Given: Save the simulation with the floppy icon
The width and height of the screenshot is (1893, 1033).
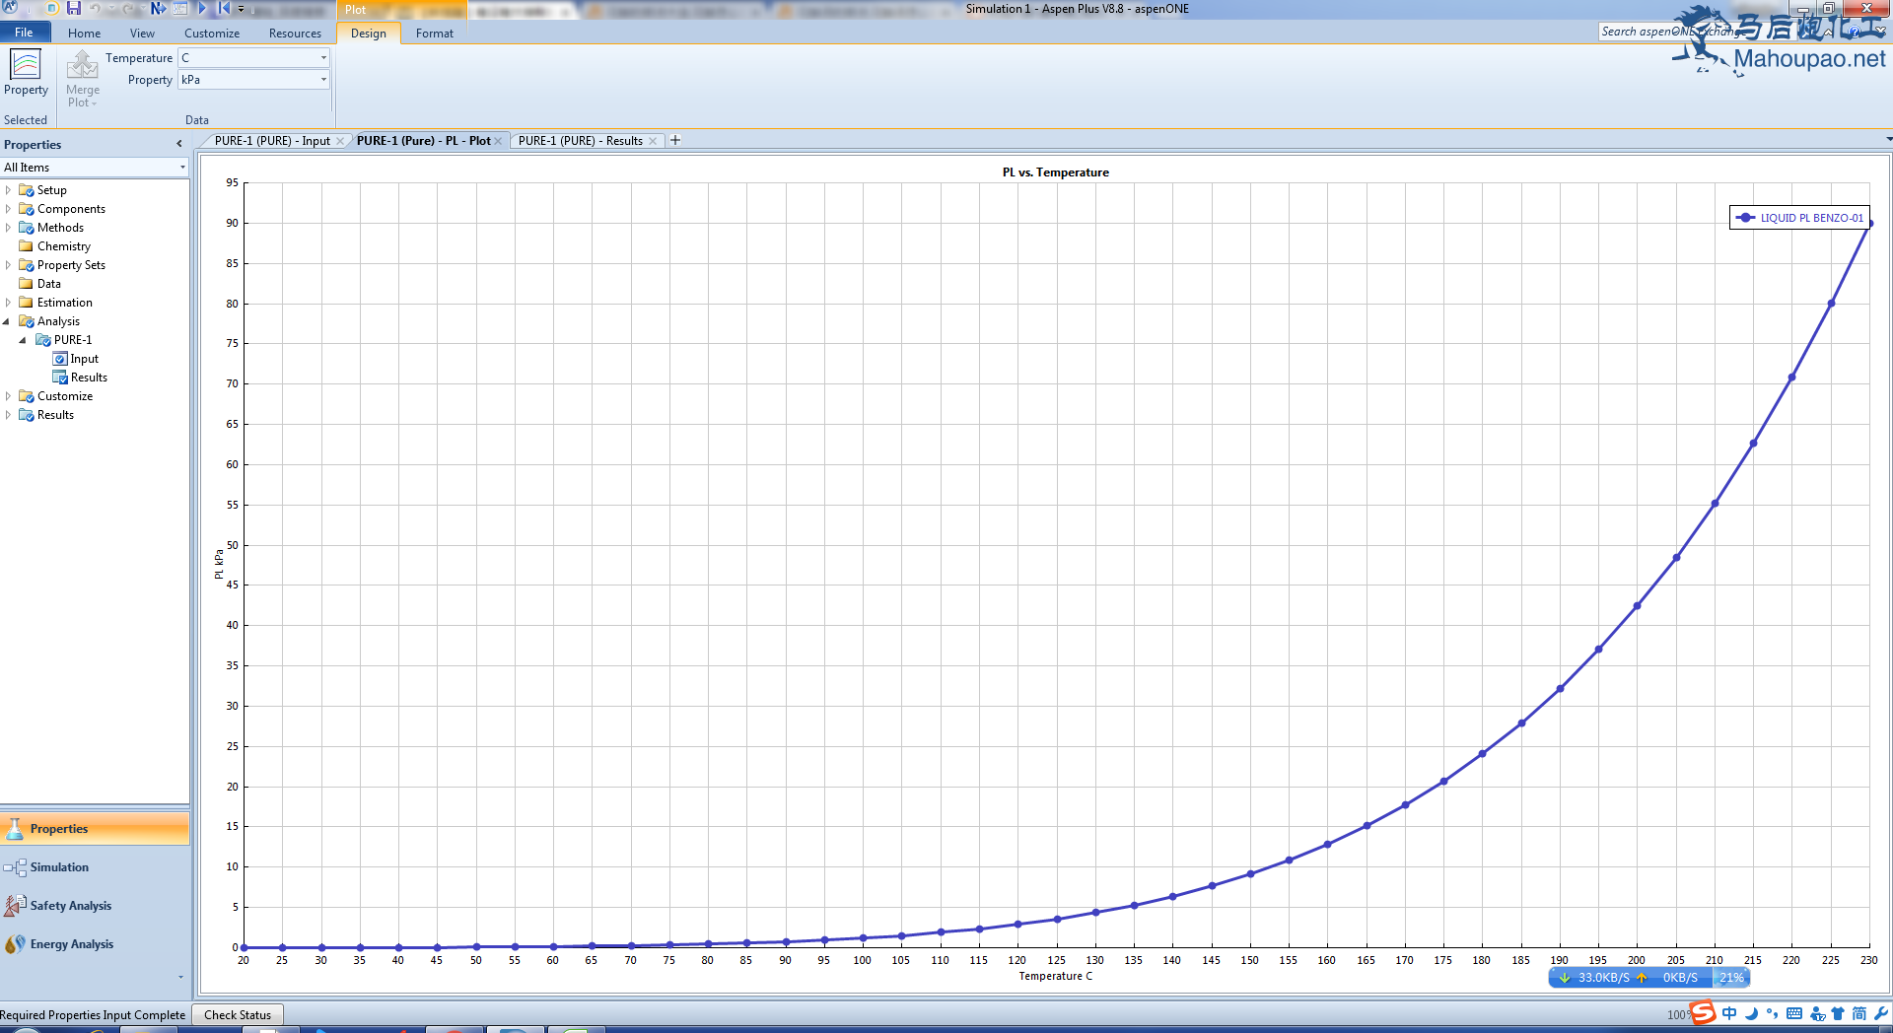Looking at the screenshot, I should tap(74, 8).
